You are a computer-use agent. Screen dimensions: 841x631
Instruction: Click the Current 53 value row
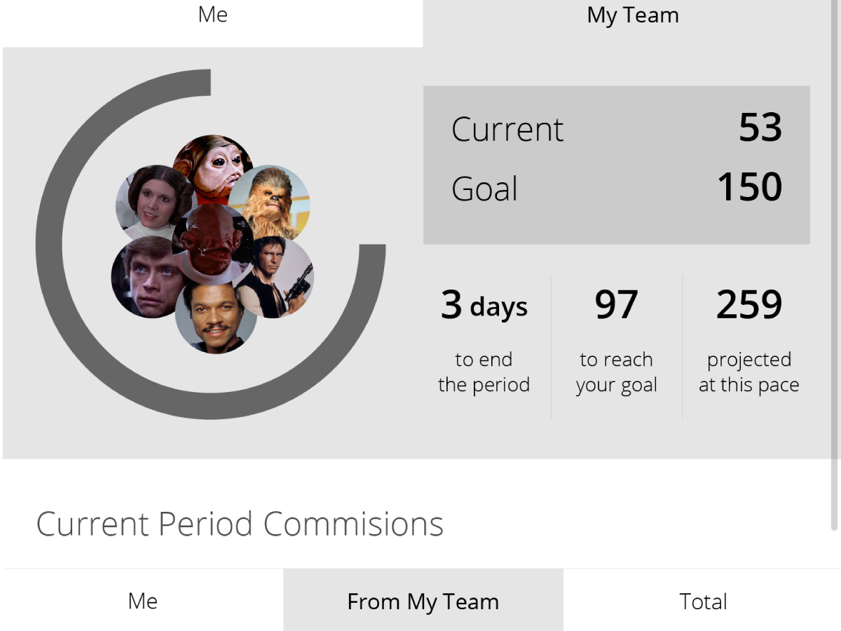click(x=617, y=128)
